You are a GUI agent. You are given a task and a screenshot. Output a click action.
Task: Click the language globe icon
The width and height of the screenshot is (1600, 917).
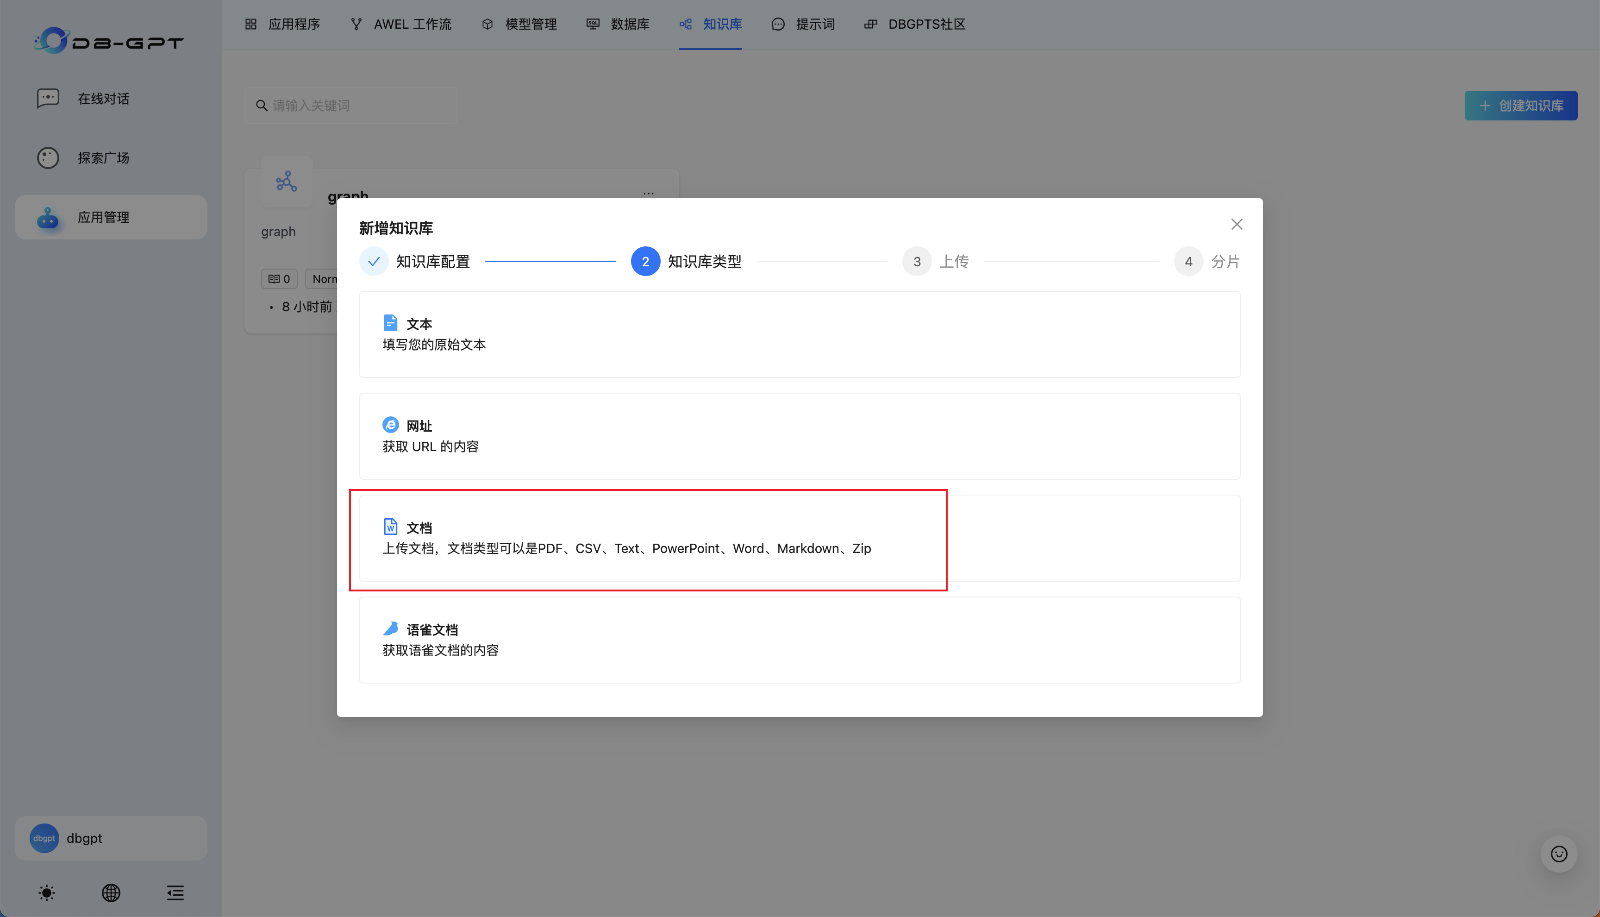pyautogui.click(x=111, y=892)
